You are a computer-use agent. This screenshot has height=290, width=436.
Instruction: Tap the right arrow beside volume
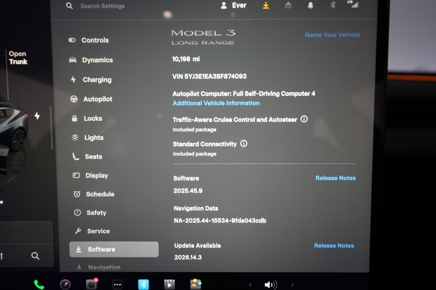click(292, 285)
